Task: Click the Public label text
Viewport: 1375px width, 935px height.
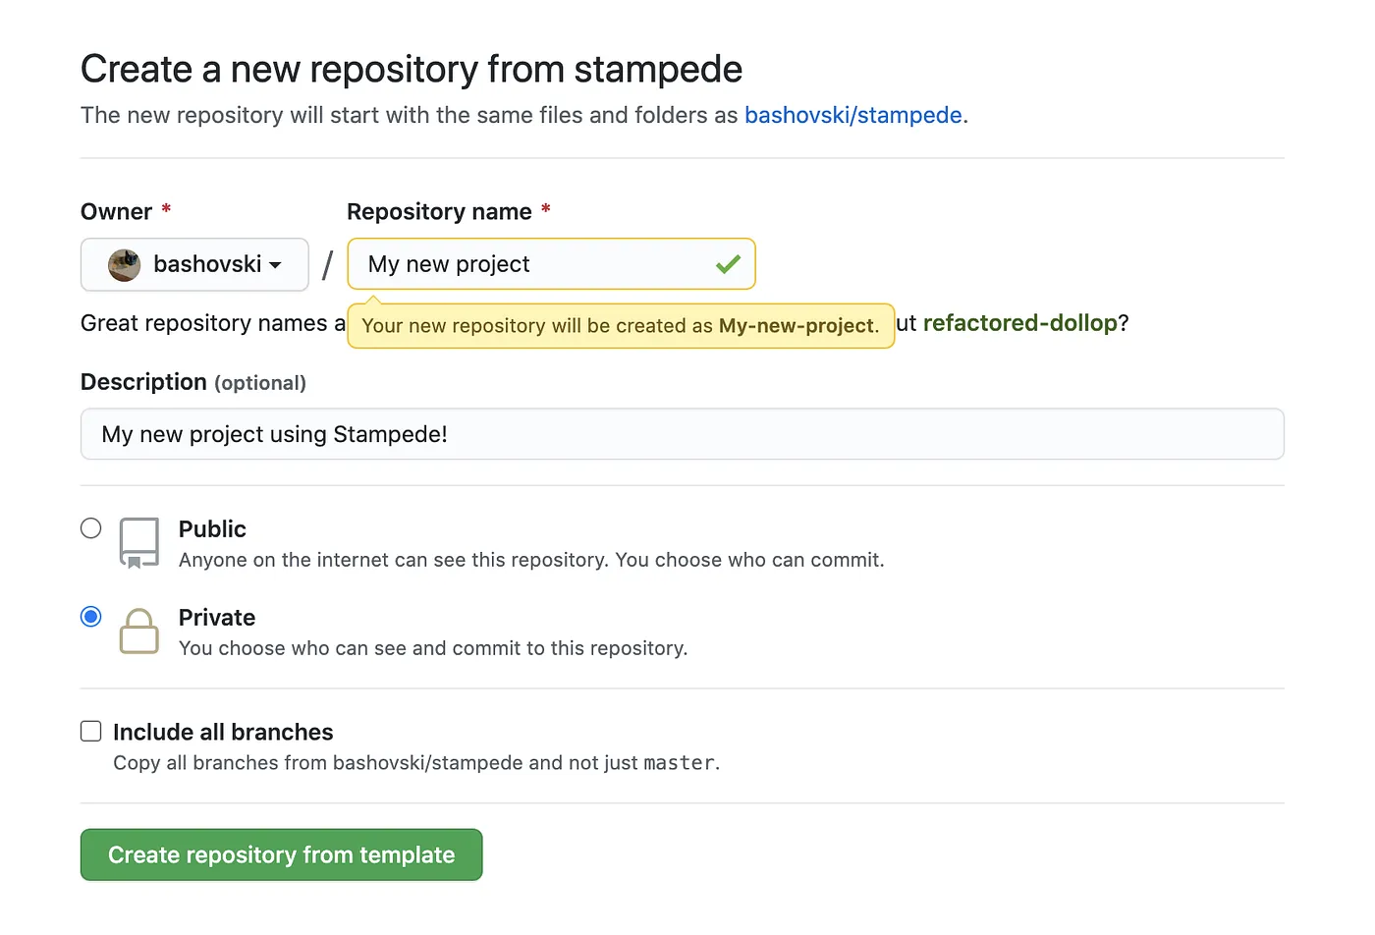Action: tap(212, 529)
